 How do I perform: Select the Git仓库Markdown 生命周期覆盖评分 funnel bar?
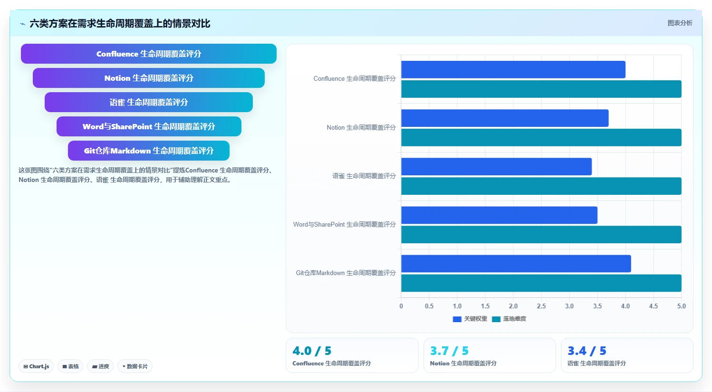tap(149, 151)
